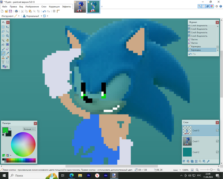This screenshot has width=223, height=179.
Task: Select the Paint Bucket tool
Action: [3, 45]
